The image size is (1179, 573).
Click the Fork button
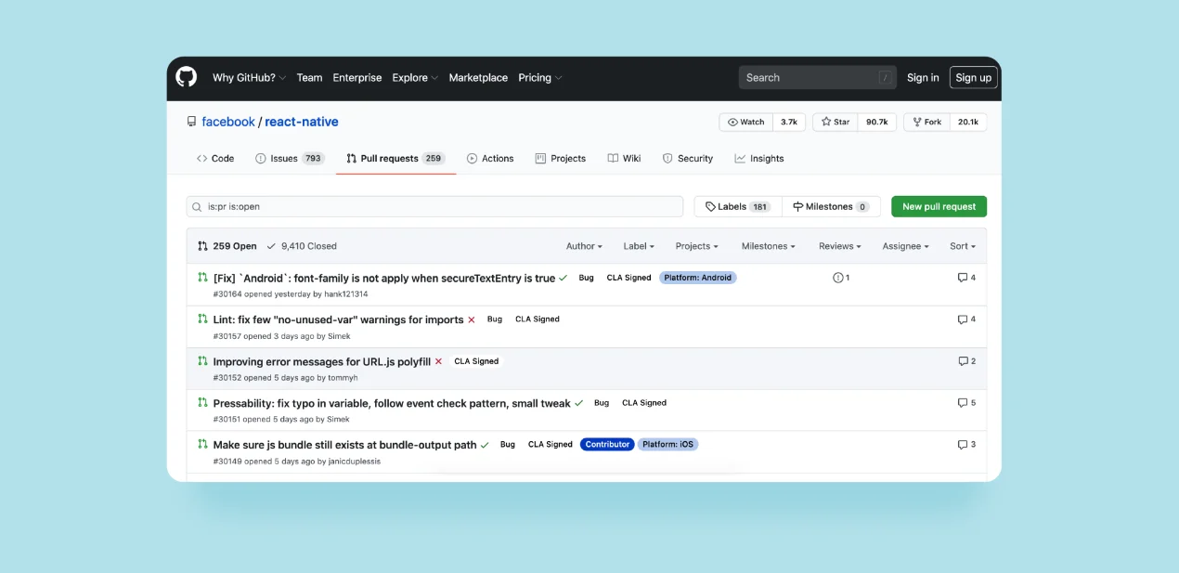(x=926, y=123)
